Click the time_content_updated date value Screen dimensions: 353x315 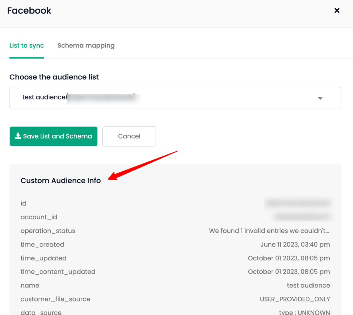pyautogui.click(x=289, y=272)
